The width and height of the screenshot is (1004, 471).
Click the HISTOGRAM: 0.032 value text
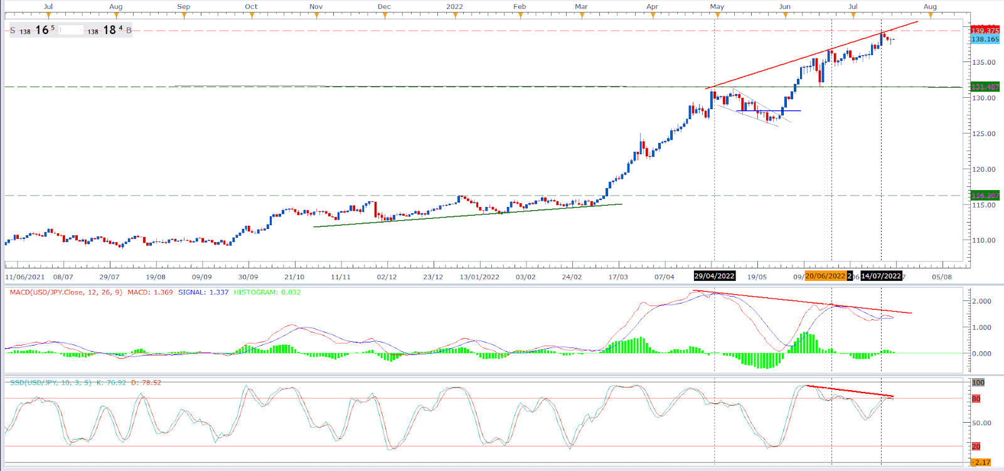coord(267,292)
